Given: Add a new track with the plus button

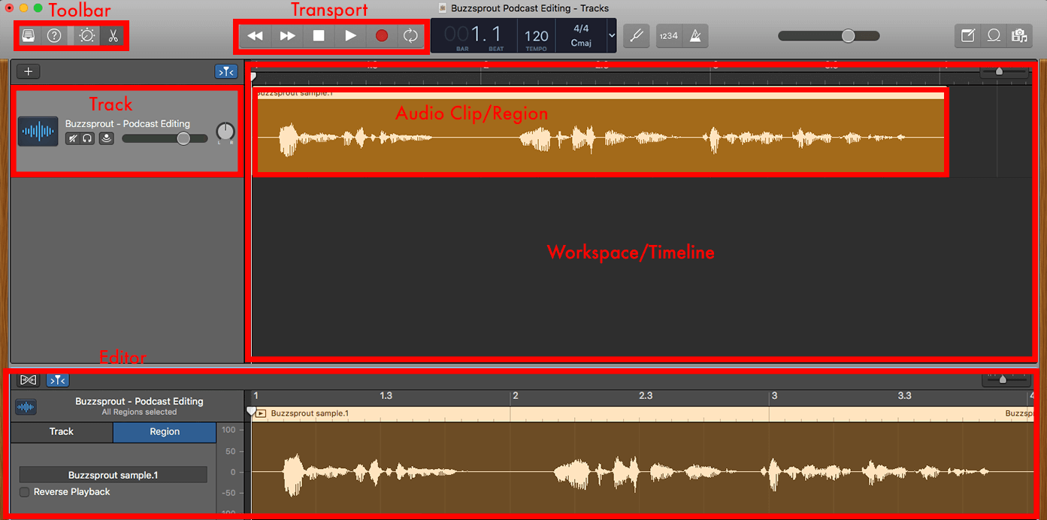Looking at the screenshot, I should [28, 71].
